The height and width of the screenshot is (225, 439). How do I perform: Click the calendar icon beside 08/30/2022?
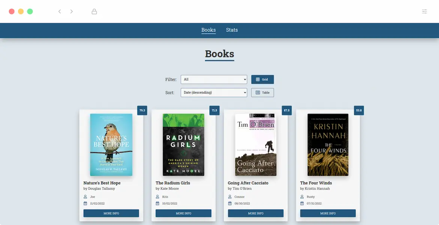click(230, 204)
